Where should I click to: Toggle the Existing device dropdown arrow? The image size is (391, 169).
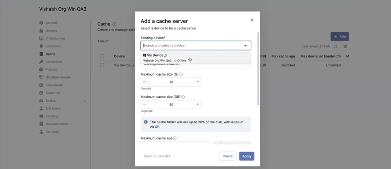coord(246,46)
